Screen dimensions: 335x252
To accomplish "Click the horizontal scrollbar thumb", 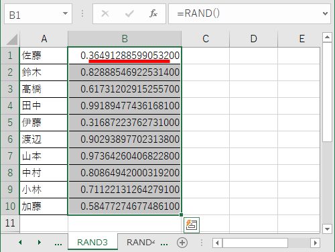I will click(x=255, y=243).
